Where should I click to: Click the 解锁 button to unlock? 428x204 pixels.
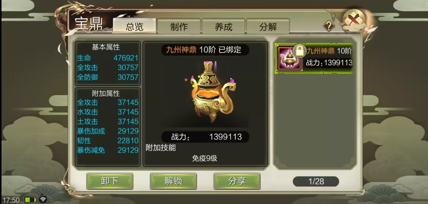173,181
